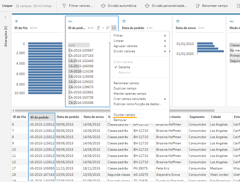Select value CA-2015-166086

(x=81, y=66)
